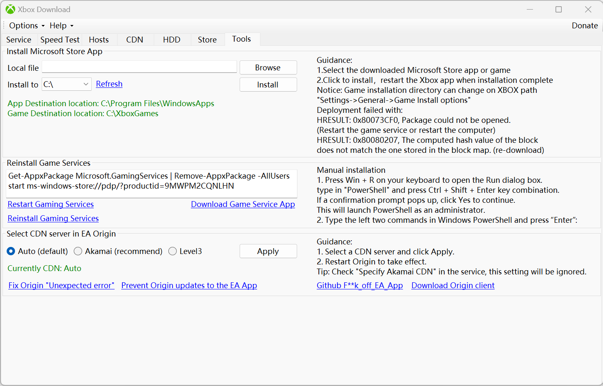Viewport: 603px width, 386px height.
Task: Click Restart Gaming Services link
Action: coord(51,204)
